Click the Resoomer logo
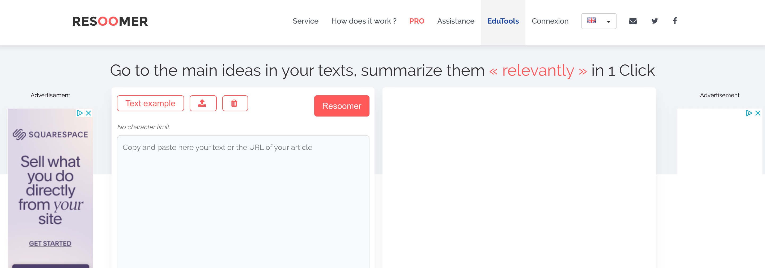 [110, 21]
